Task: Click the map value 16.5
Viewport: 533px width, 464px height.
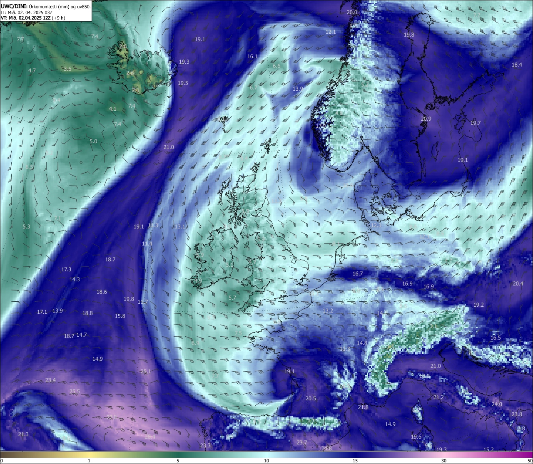Action: pos(496,338)
